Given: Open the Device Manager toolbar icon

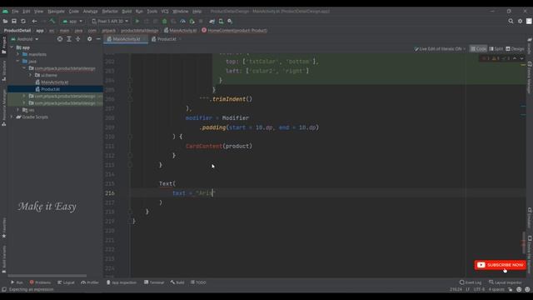Looking at the screenshot, I should coord(221,21).
